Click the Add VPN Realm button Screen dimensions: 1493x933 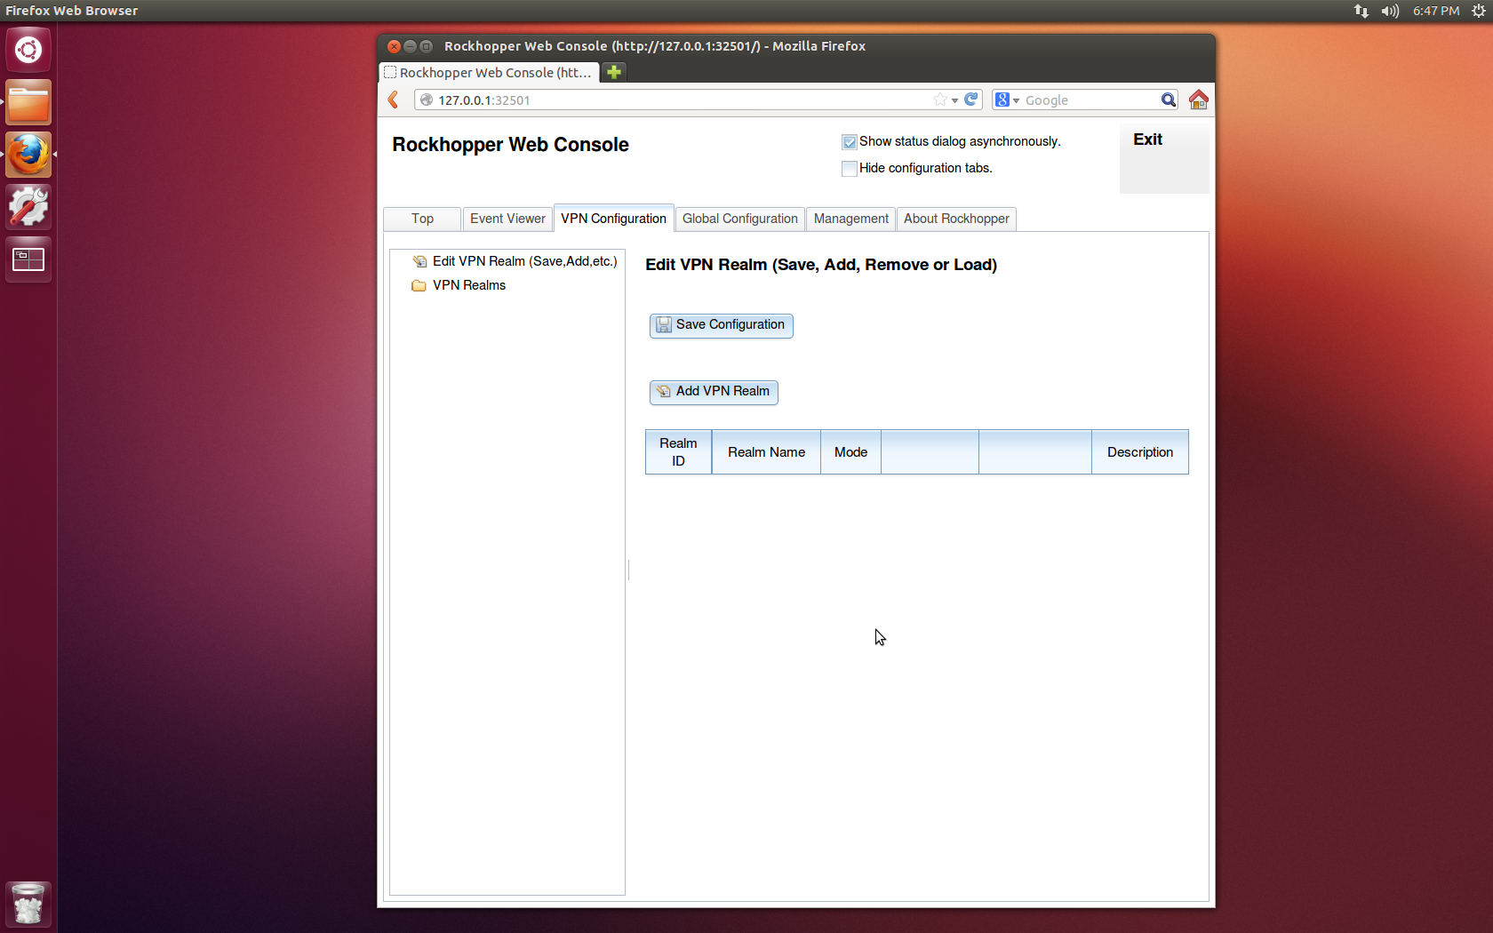point(714,392)
